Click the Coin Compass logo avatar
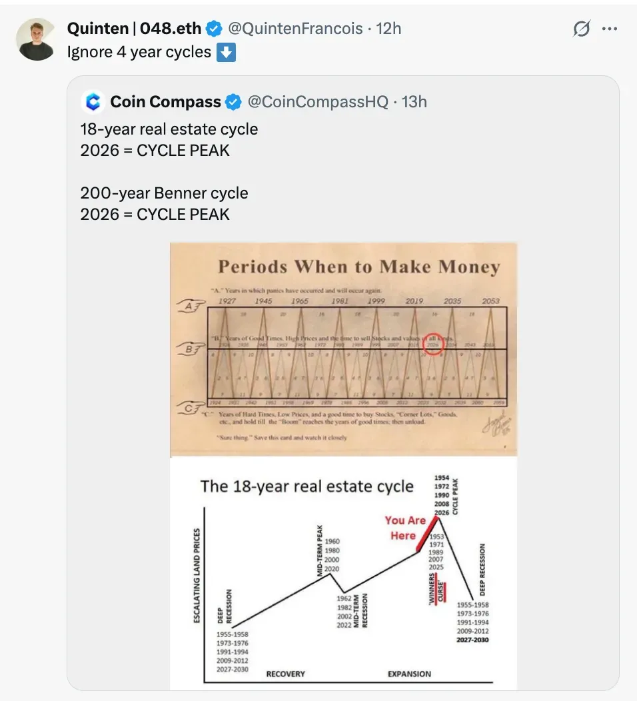This screenshot has height=701, width=637. coord(93,102)
